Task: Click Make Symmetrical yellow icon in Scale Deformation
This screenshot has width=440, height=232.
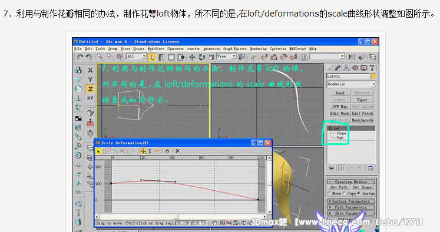Action: [x=98, y=151]
